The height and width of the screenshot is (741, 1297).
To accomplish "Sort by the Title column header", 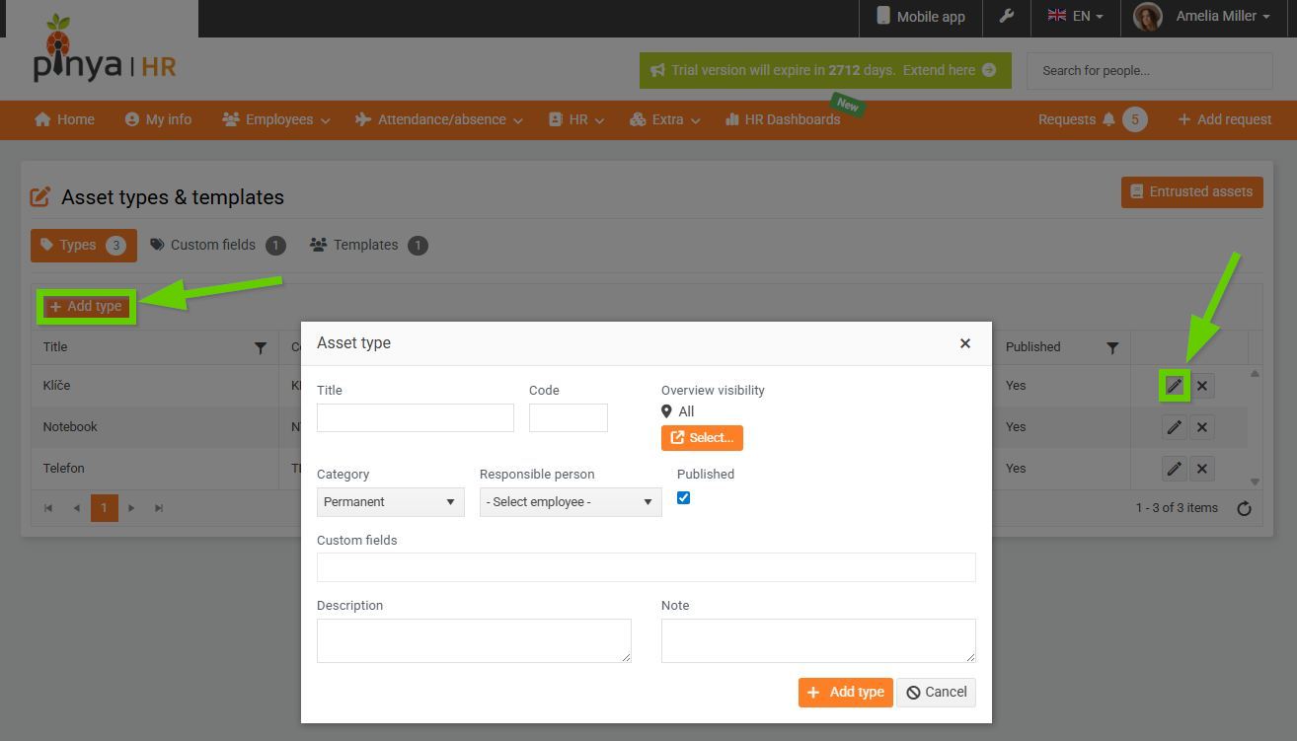I will (x=55, y=347).
